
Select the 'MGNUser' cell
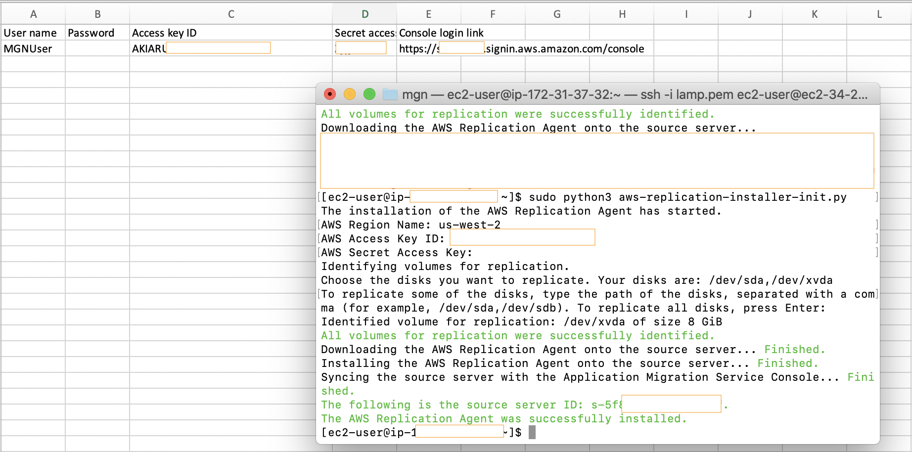pyautogui.click(x=33, y=48)
